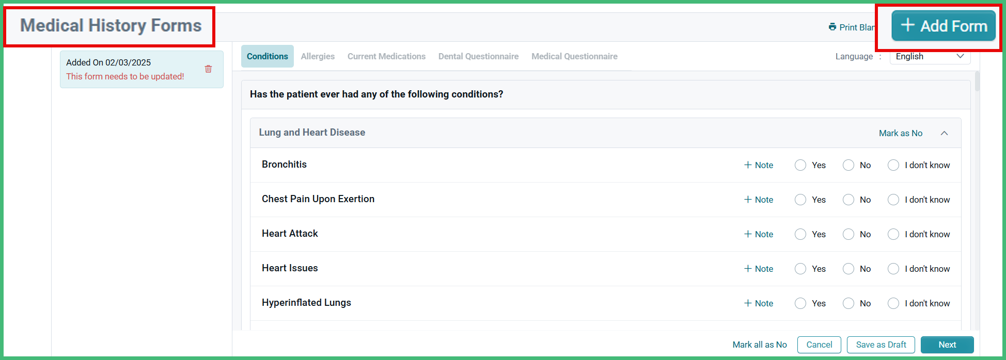The width and height of the screenshot is (1006, 360).
Task: Switch to the Allergies tab
Action: click(318, 56)
